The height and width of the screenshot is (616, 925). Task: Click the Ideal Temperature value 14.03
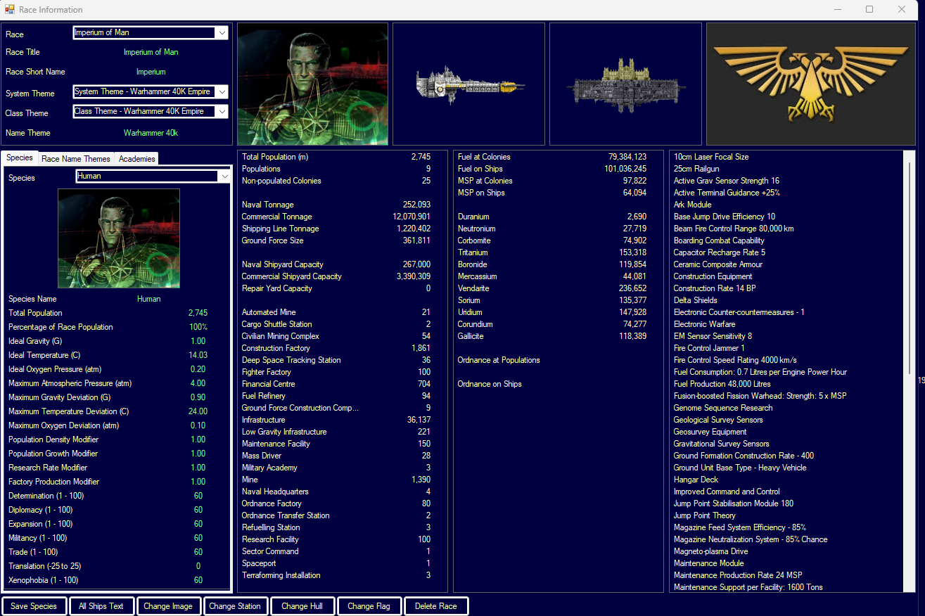point(198,355)
